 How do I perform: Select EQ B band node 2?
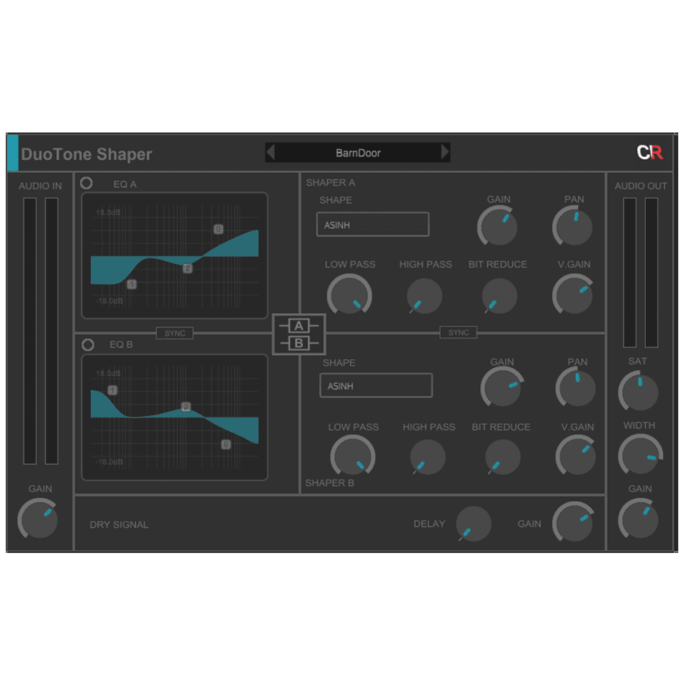[186, 407]
